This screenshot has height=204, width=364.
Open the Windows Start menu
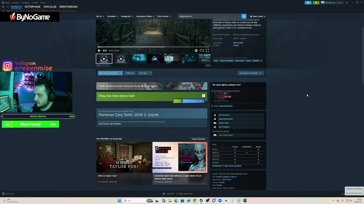click(x=119, y=201)
